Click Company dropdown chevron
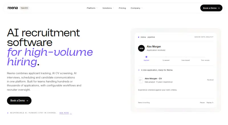Screen dimensions: 228x125 pyautogui.click(x=142, y=8)
